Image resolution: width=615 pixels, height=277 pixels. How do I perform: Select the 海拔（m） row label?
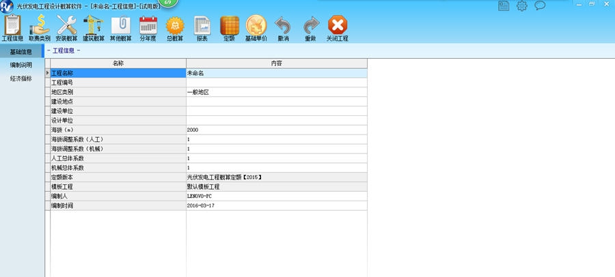(x=118, y=130)
